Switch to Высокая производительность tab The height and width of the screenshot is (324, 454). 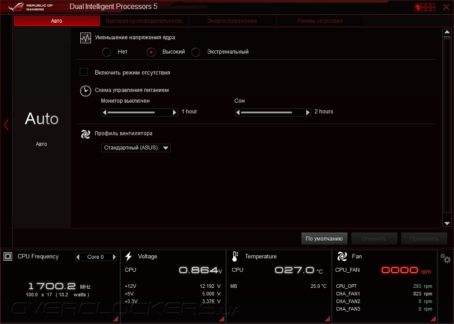coord(144,21)
